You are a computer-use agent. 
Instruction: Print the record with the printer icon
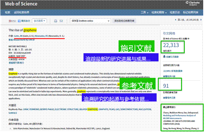(56, 21)
